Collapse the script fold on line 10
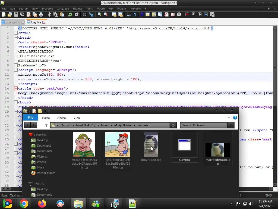The height and width of the screenshot is (209, 278). pos(16,70)
